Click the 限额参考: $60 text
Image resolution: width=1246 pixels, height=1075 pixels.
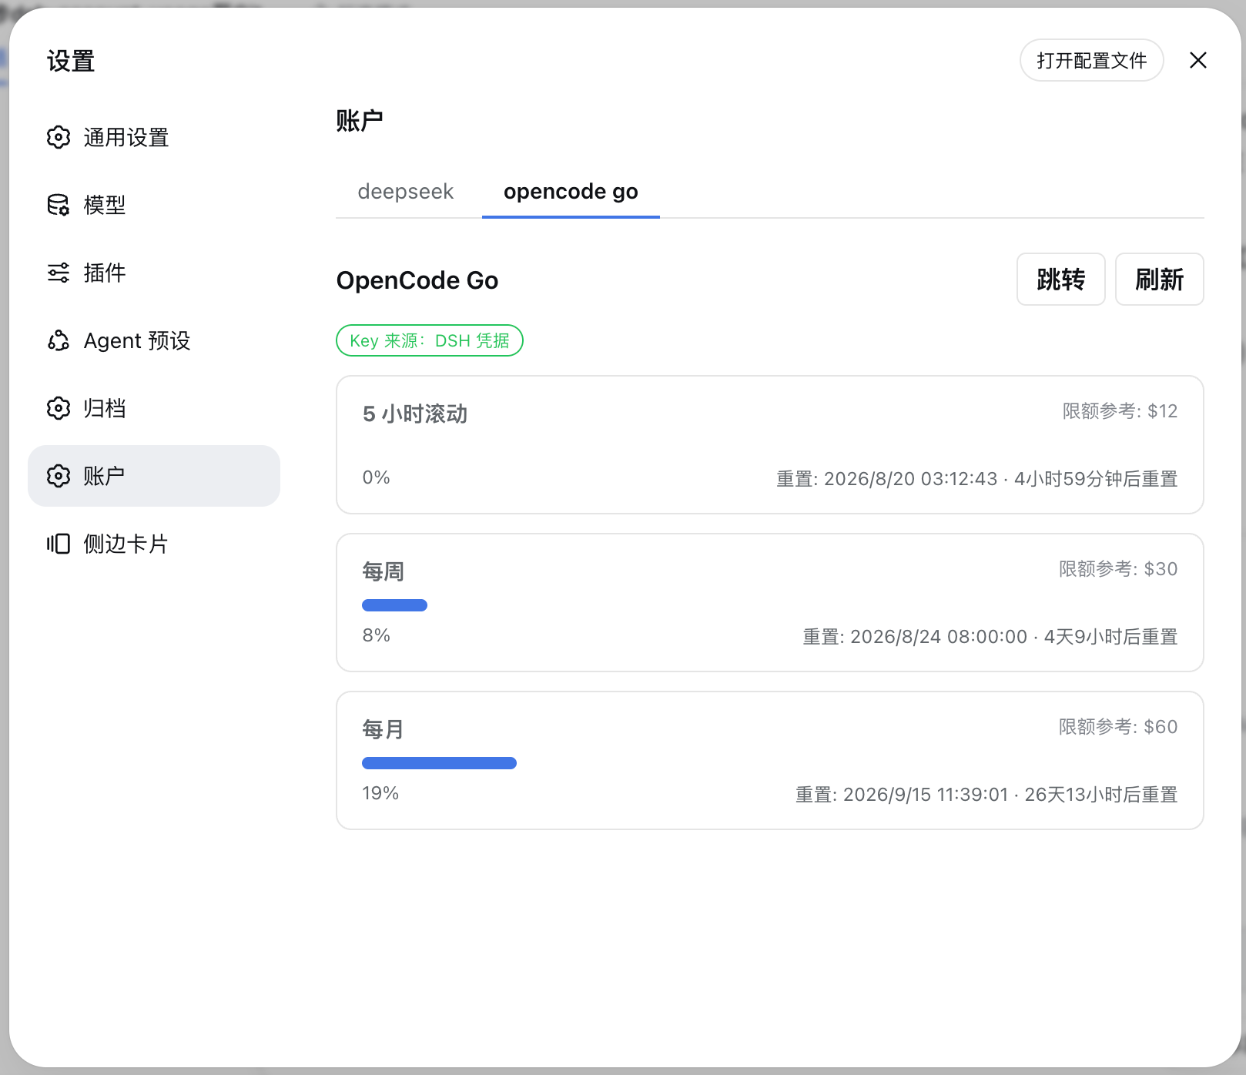pos(1118,727)
